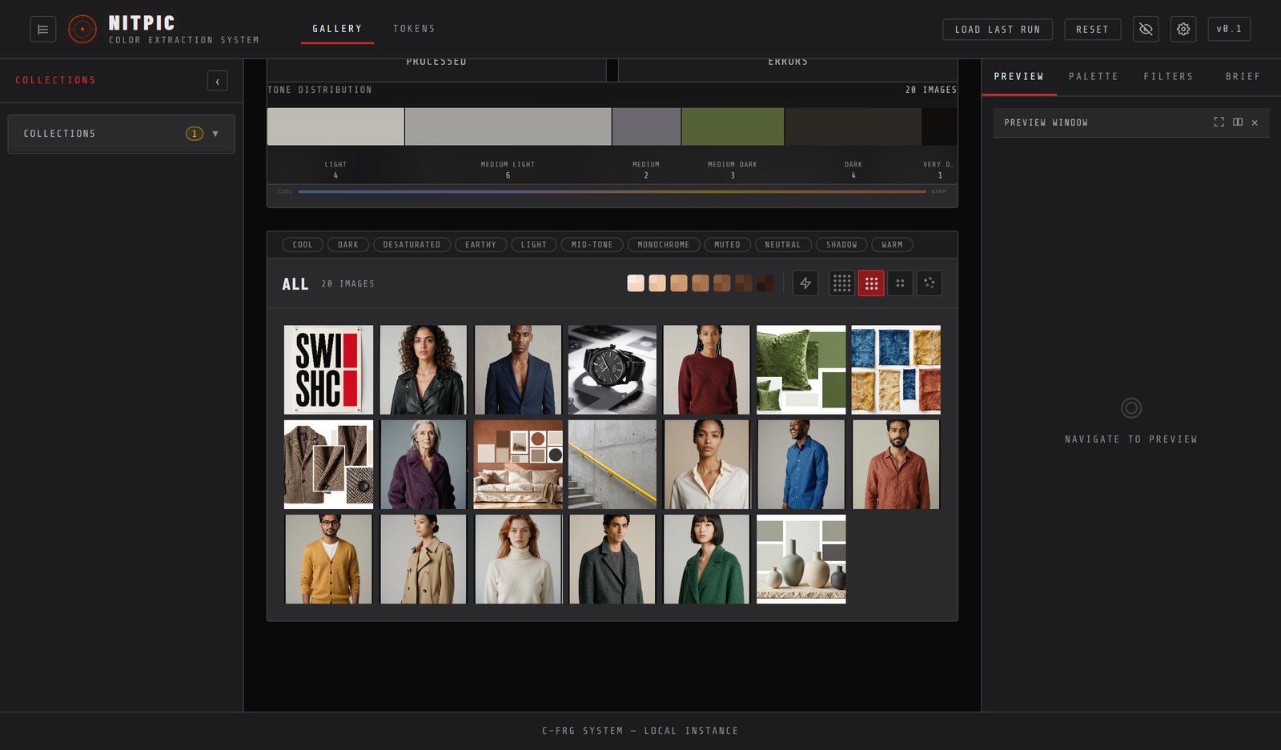Open the green pillow swatch thumbnail
The image size is (1281, 750).
[801, 370]
